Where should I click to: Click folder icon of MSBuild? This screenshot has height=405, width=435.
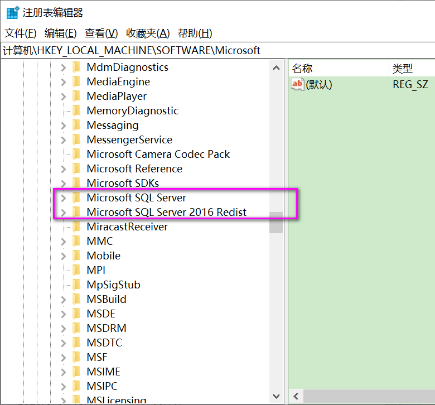(x=76, y=299)
